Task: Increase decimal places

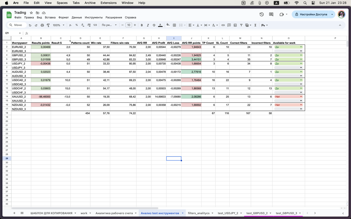Action: [x=89, y=25]
